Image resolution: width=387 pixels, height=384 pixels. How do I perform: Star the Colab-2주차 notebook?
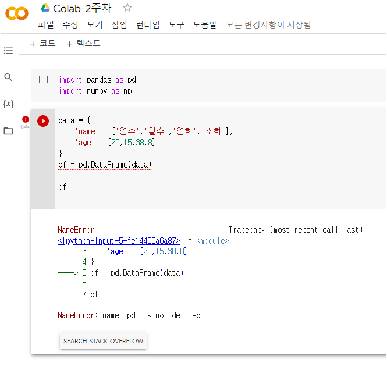127,8
